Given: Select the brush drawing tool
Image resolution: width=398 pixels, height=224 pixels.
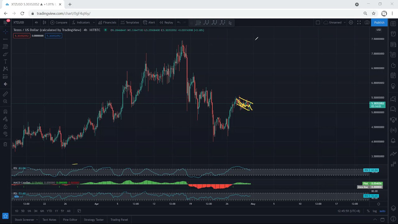Looking at the screenshot, I should [5, 54].
